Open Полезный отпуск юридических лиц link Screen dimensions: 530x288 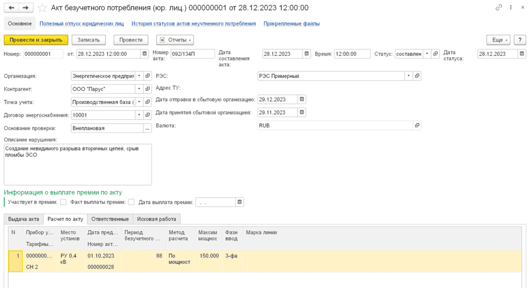coord(82,23)
